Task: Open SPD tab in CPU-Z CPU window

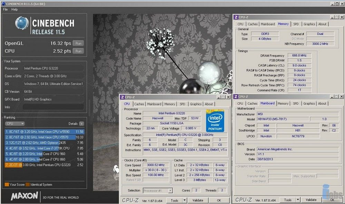Action: (183, 104)
